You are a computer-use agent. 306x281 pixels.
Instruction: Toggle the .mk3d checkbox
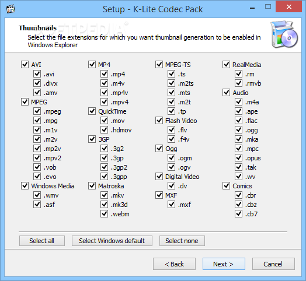click(104, 205)
